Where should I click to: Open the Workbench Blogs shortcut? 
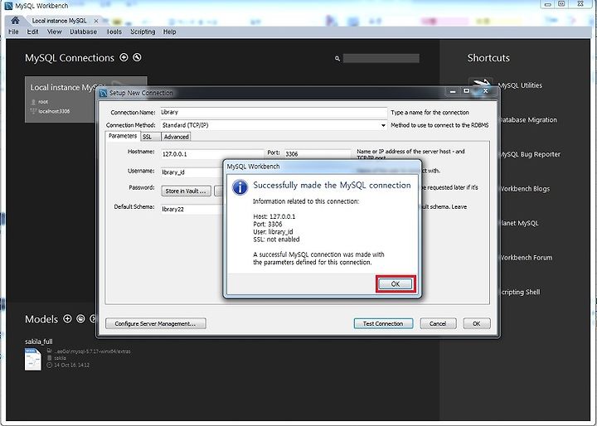525,189
